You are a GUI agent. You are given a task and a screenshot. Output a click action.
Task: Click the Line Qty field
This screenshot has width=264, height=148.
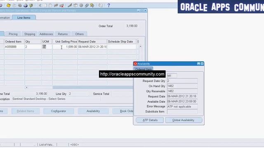pos(78,94)
